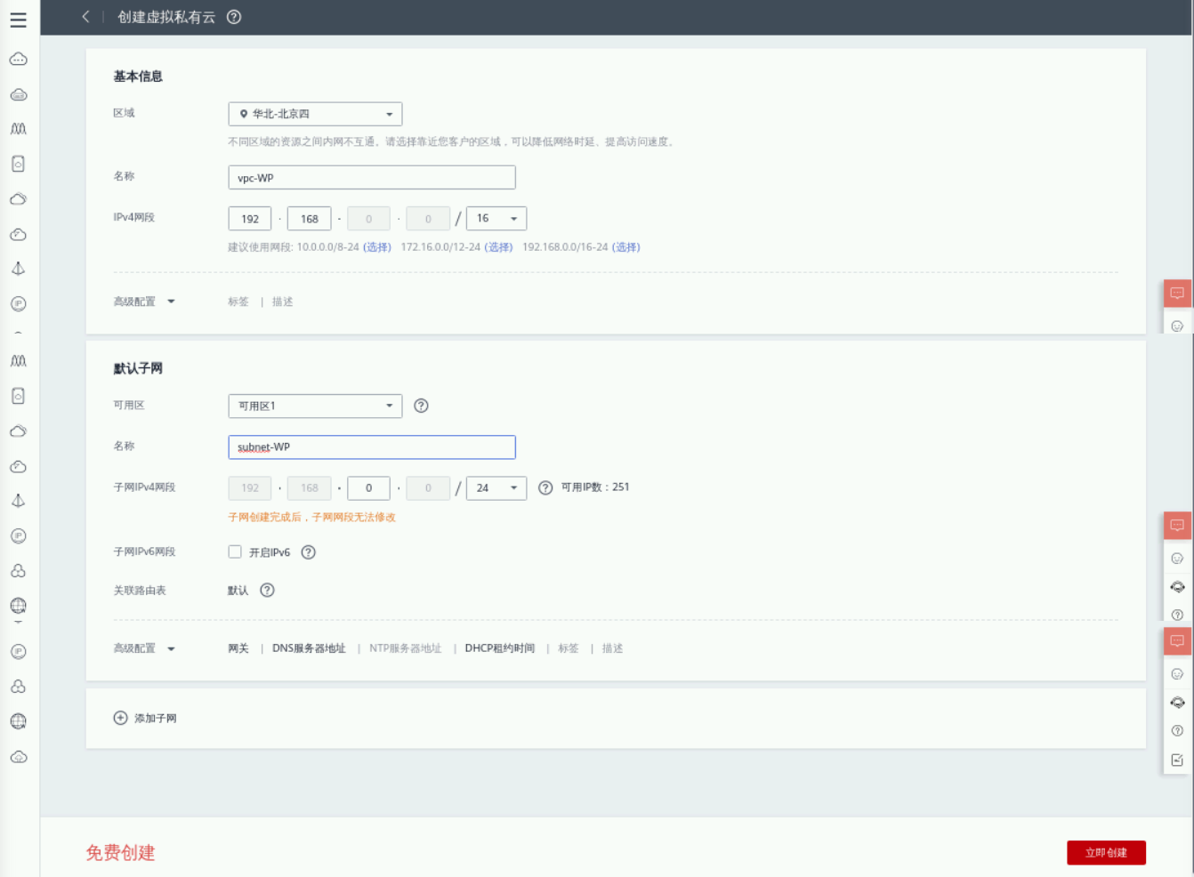Click NTP服务器地址 option
The height and width of the screenshot is (877, 1194).
(x=406, y=648)
